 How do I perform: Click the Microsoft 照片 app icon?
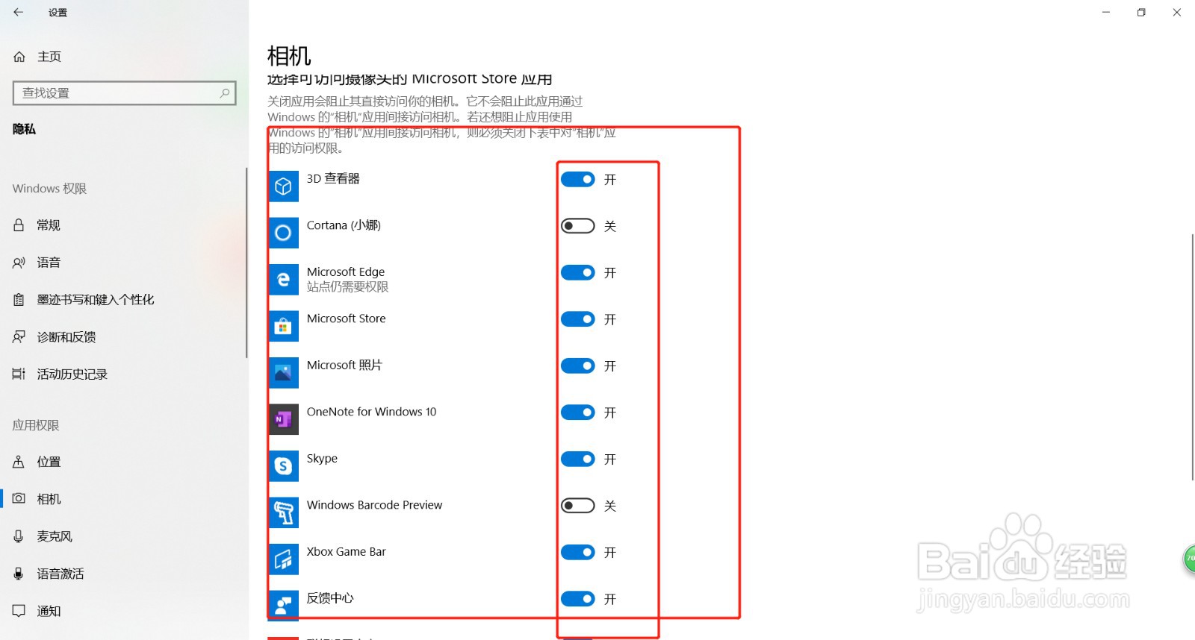(x=283, y=373)
